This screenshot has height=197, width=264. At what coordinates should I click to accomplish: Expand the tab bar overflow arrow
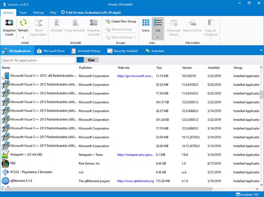pyautogui.click(x=261, y=50)
